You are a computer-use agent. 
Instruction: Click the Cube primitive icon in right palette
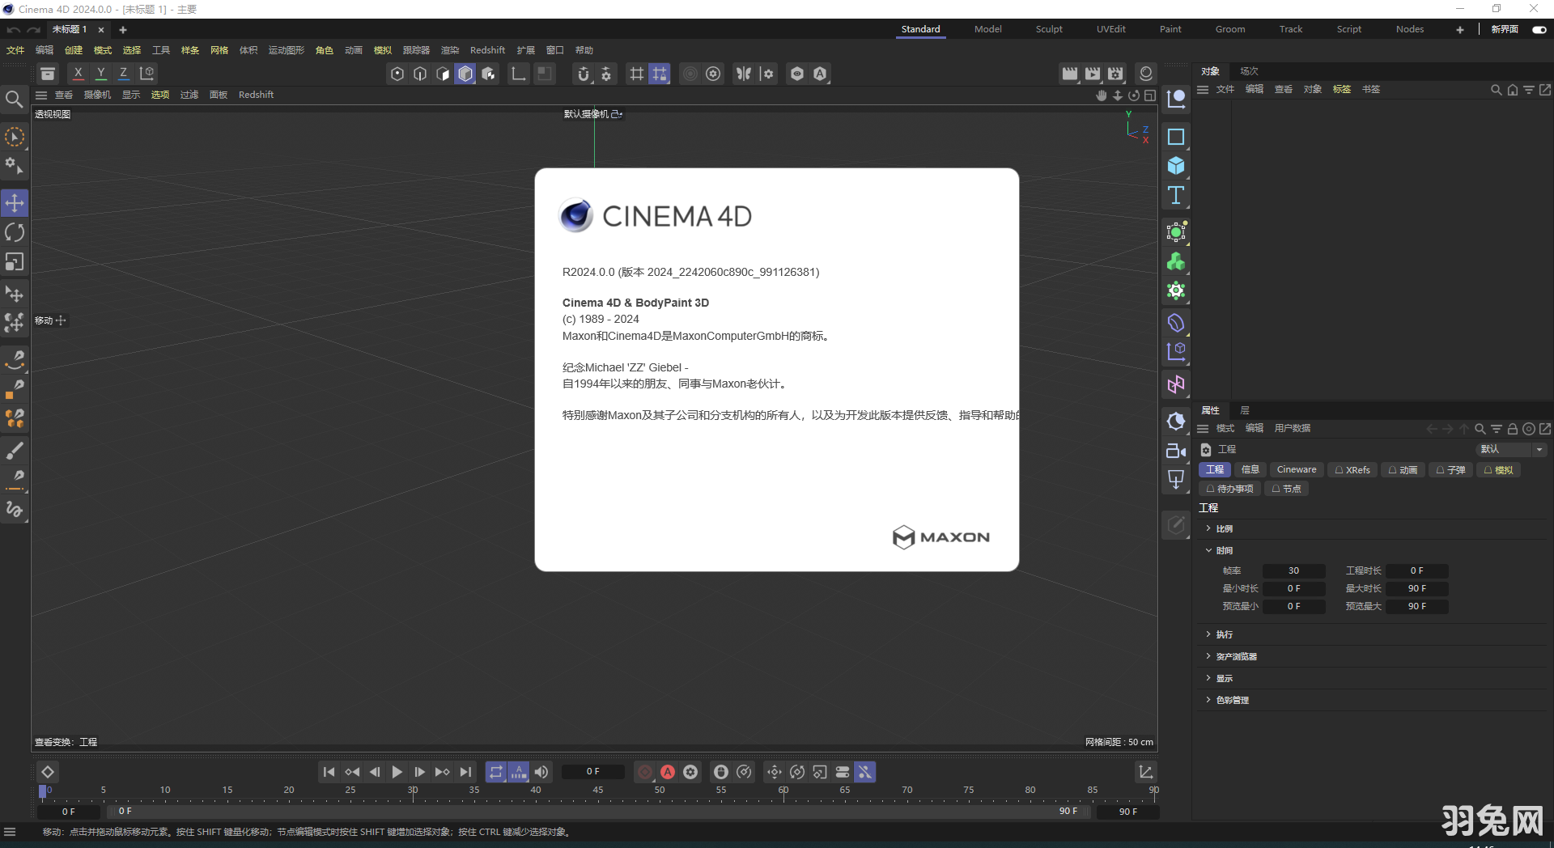click(1175, 165)
